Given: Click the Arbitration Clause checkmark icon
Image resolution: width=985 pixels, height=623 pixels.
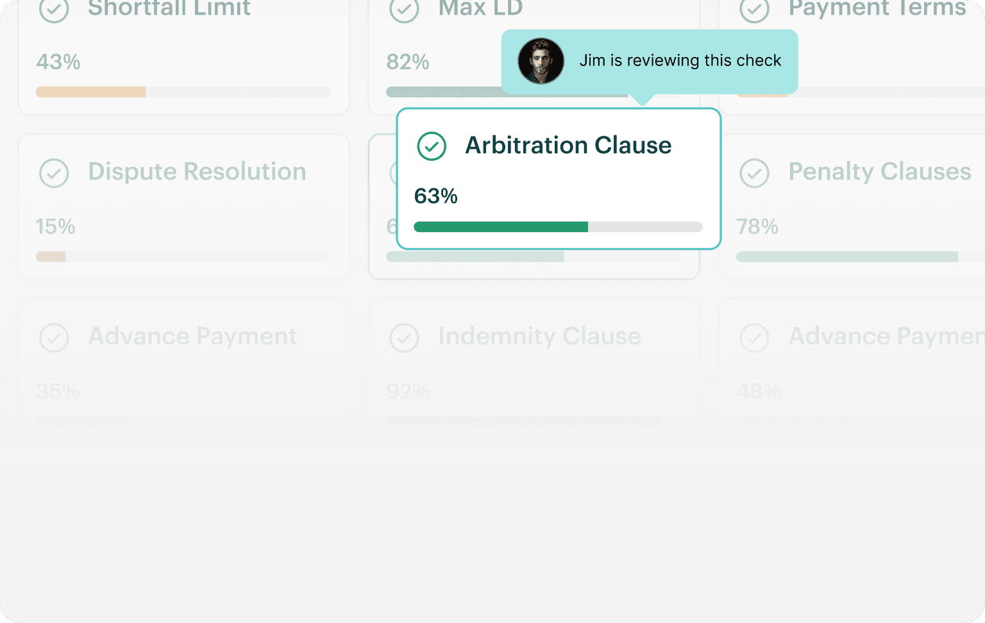Looking at the screenshot, I should pos(432,146).
